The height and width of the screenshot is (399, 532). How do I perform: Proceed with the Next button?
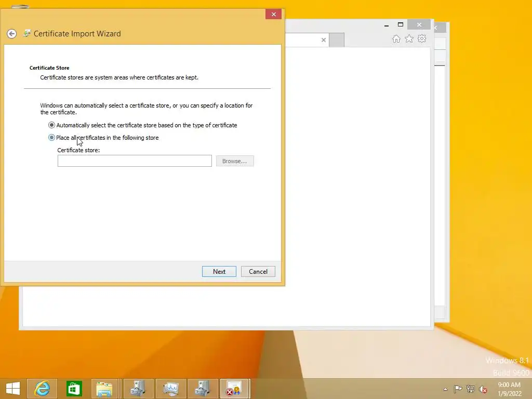(x=219, y=271)
